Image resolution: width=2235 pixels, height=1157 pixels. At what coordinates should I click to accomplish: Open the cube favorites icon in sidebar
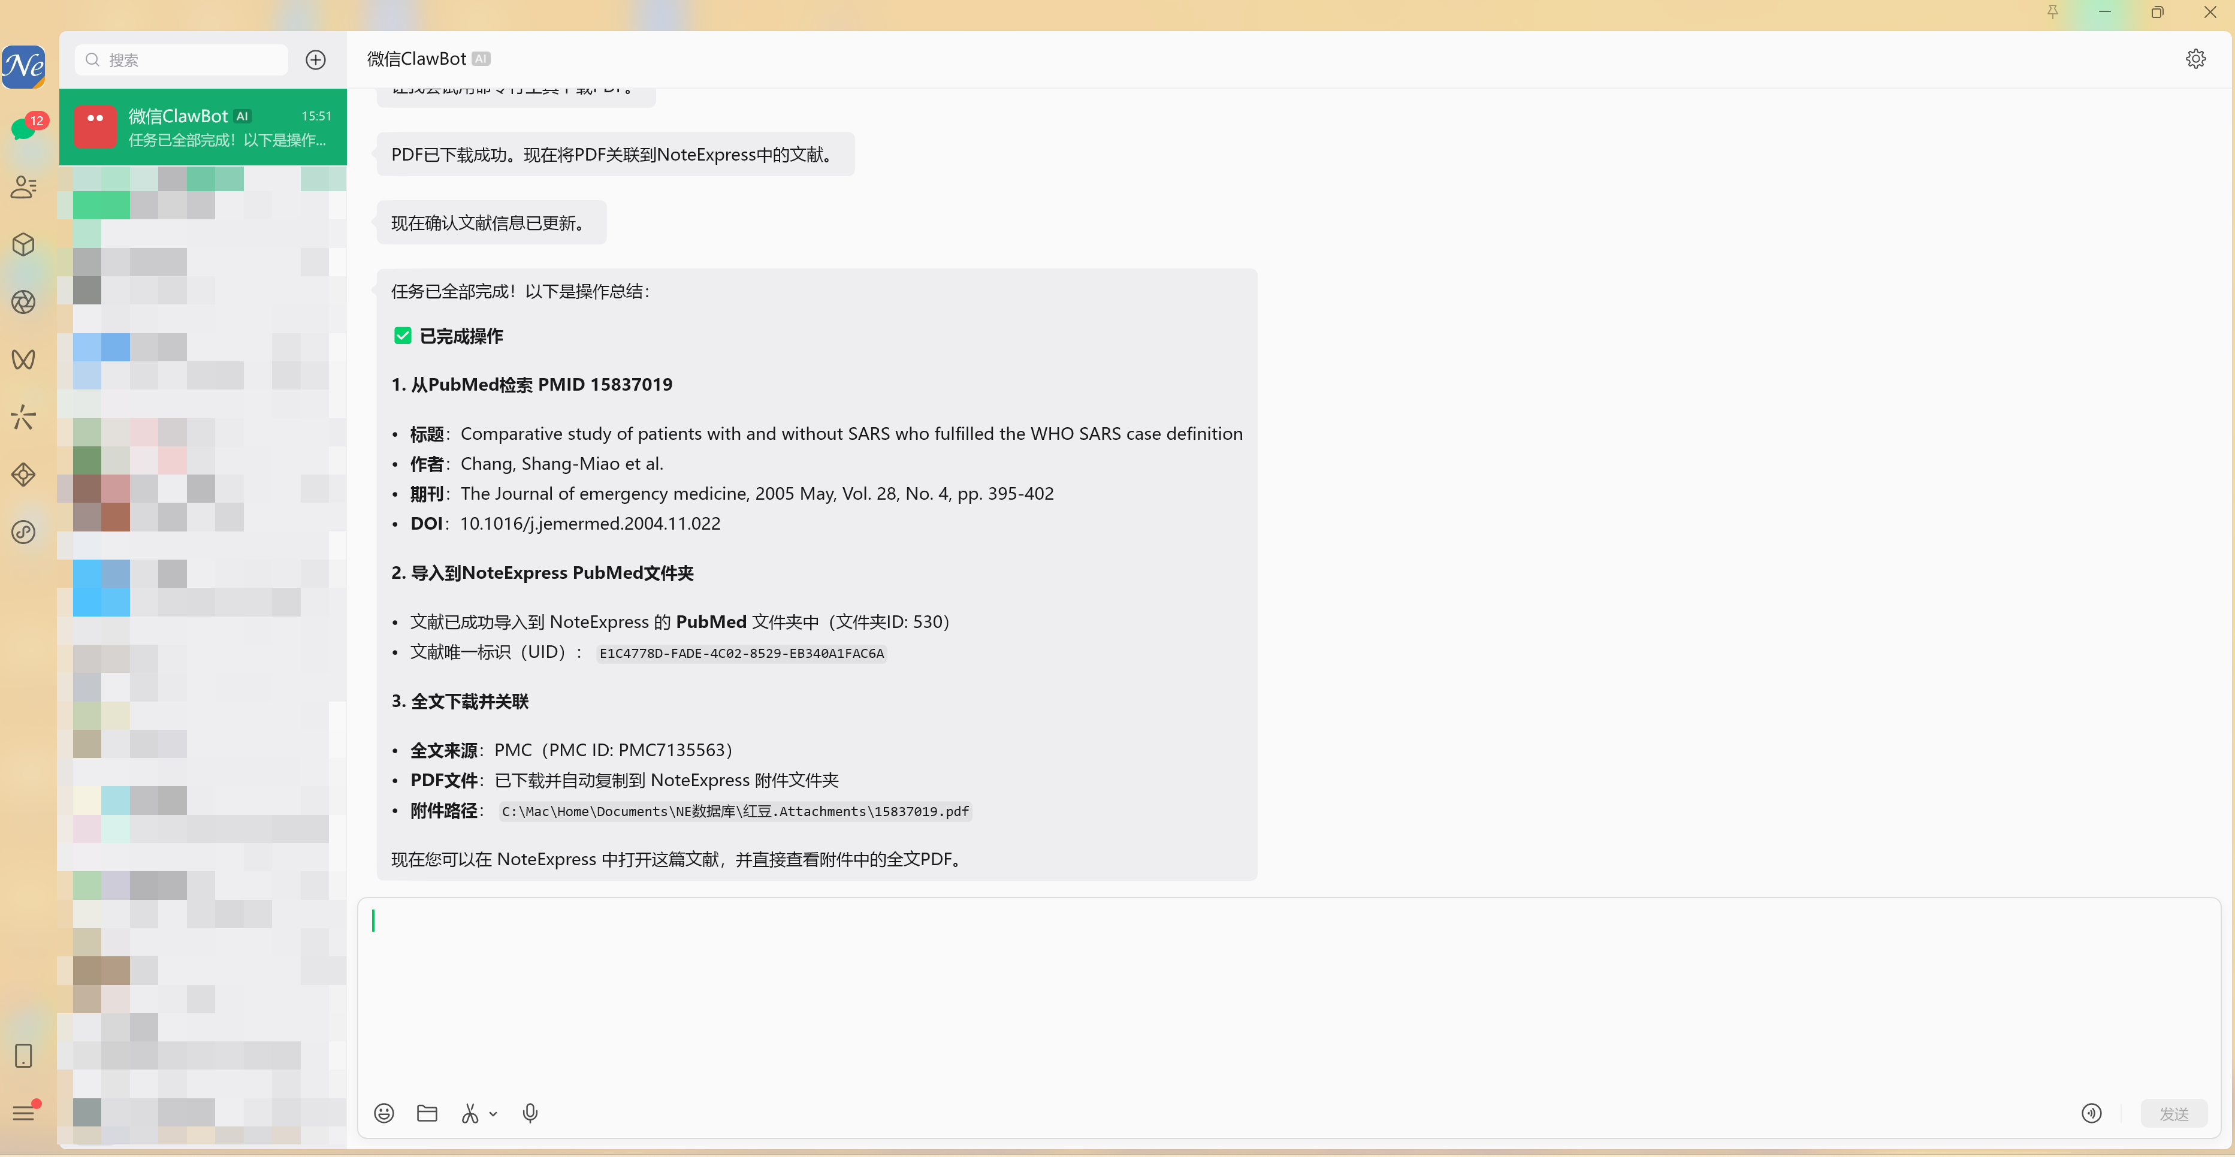coord(23,244)
